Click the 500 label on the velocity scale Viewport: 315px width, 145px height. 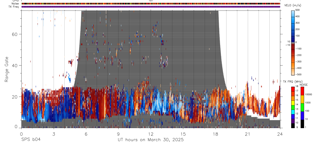click(x=297, y=10)
